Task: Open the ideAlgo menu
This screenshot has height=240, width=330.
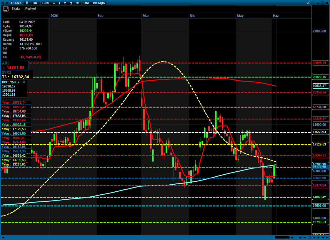Action: coord(99,3)
